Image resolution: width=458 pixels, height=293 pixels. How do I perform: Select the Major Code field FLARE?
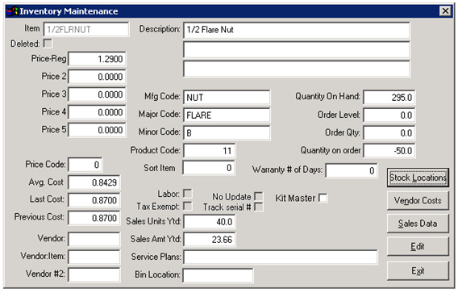(227, 115)
